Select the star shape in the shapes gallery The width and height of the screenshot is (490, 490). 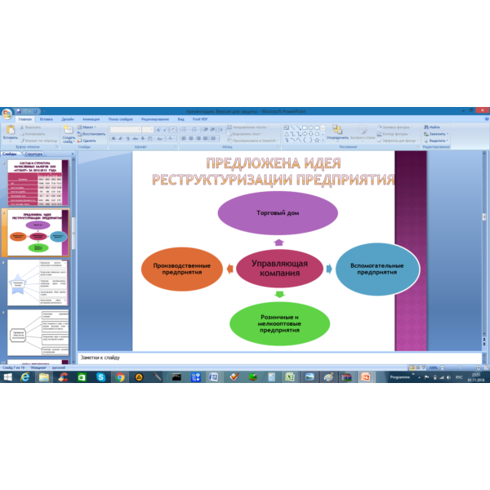[317, 140]
